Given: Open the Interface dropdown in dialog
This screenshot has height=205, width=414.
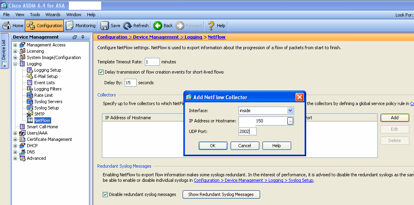Looking at the screenshot, I should click(290, 111).
